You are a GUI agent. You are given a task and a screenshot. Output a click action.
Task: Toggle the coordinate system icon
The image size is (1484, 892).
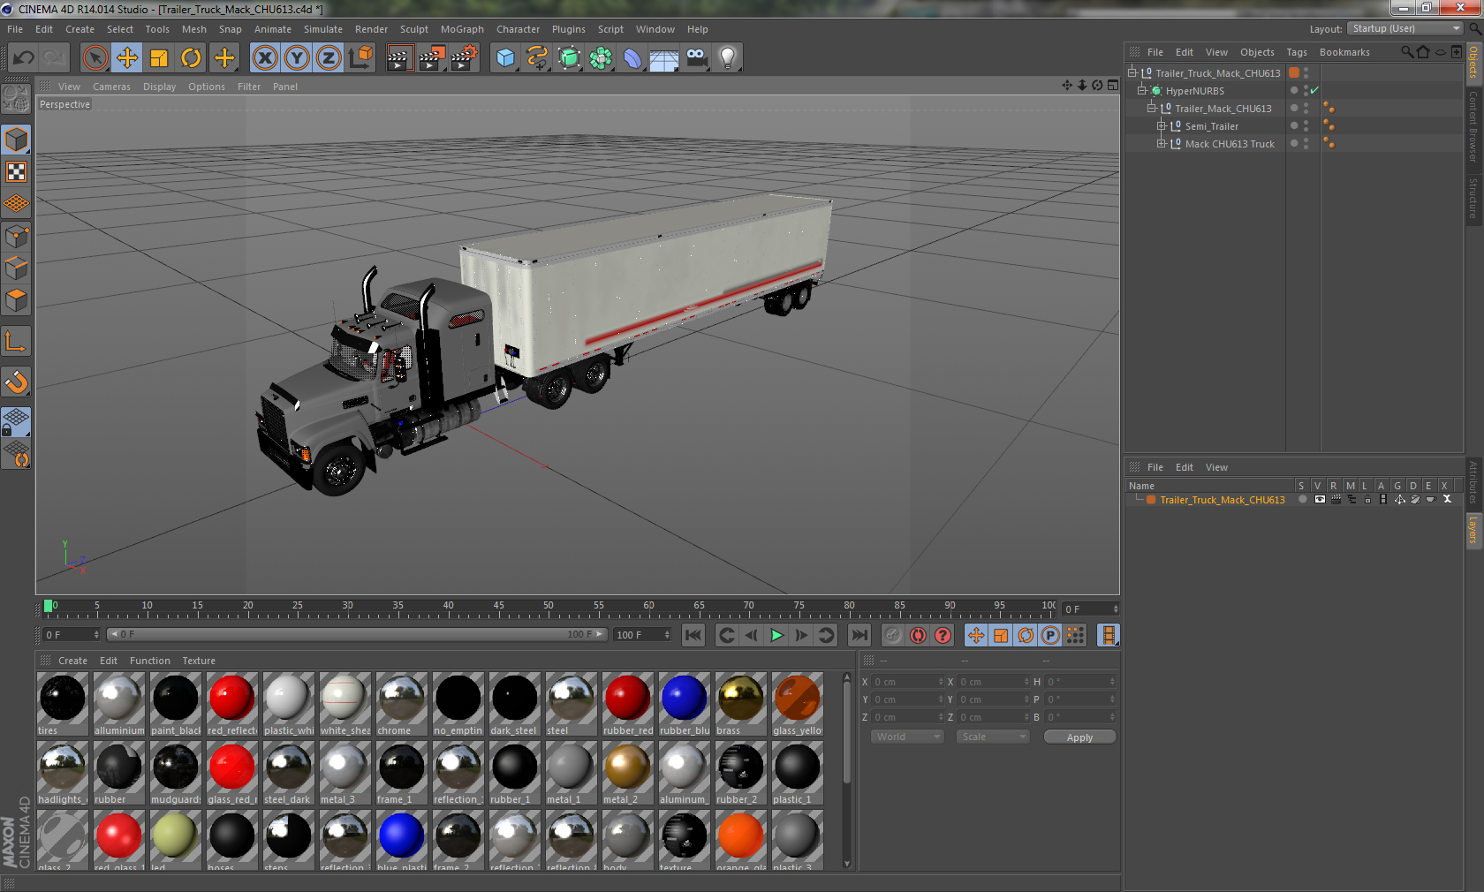(360, 58)
